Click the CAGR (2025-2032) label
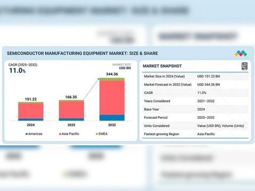The width and height of the screenshot is (255, 191). [x=23, y=65]
